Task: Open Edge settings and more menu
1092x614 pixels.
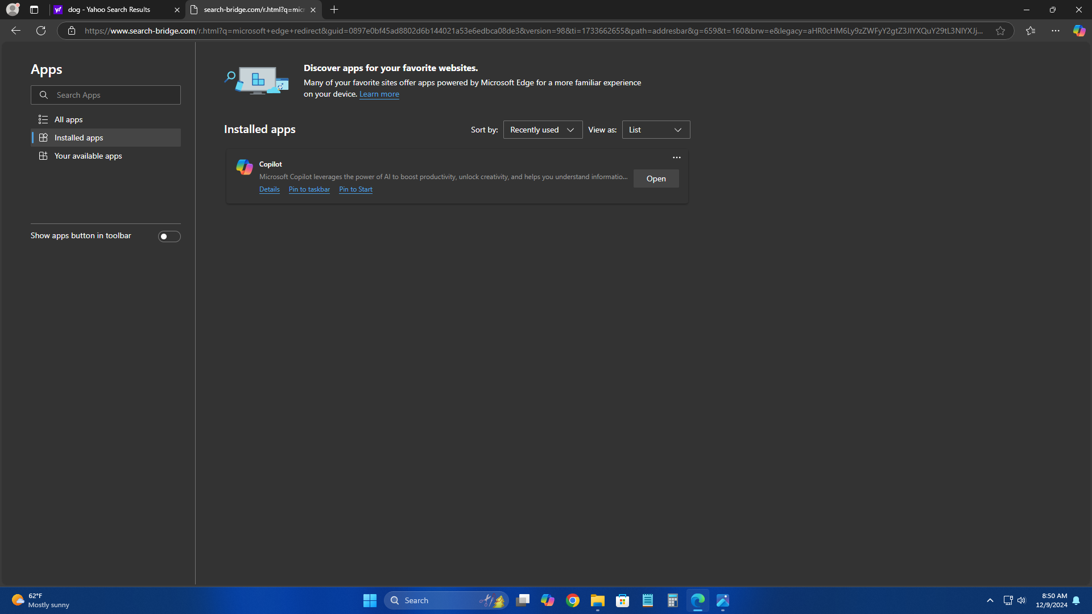Action: point(1056,31)
